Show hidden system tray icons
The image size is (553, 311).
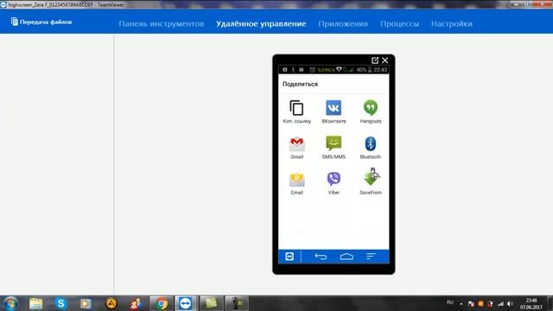click(461, 303)
